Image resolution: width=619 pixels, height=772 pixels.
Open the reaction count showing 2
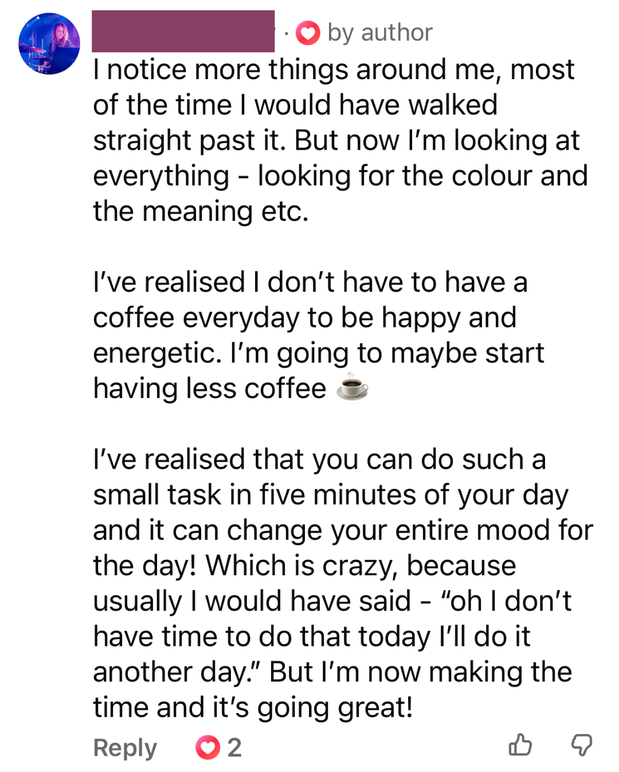[234, 747]
